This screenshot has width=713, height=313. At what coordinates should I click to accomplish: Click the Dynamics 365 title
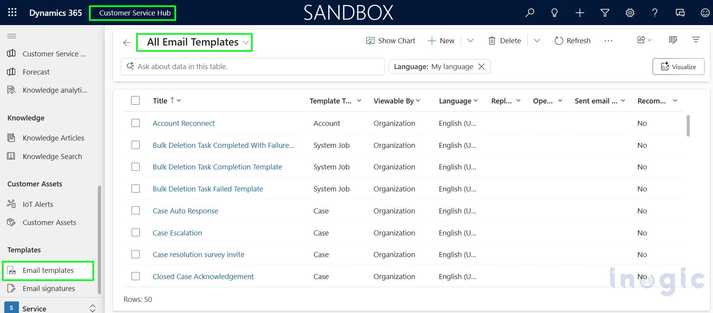point(56,13)
